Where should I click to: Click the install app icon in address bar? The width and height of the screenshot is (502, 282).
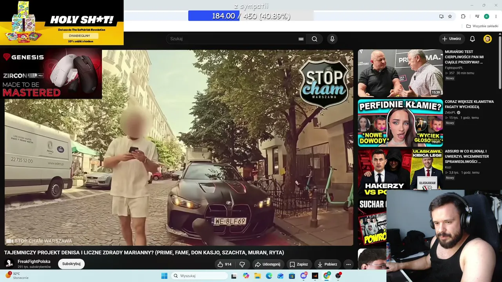442,16
